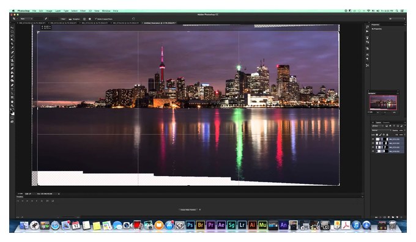The image size is (416, 242).
Task: Open the Layer menu
Action: 58,11
